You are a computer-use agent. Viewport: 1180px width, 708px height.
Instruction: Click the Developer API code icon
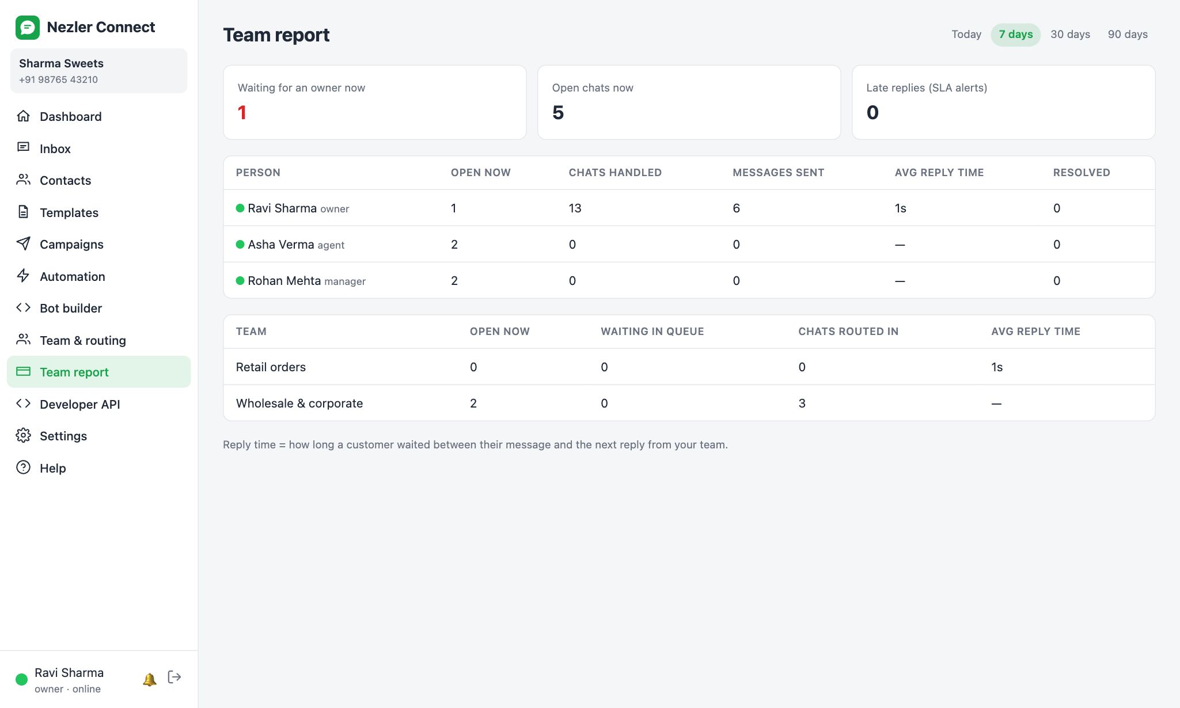pyautogui.click(x=23, y=404)
